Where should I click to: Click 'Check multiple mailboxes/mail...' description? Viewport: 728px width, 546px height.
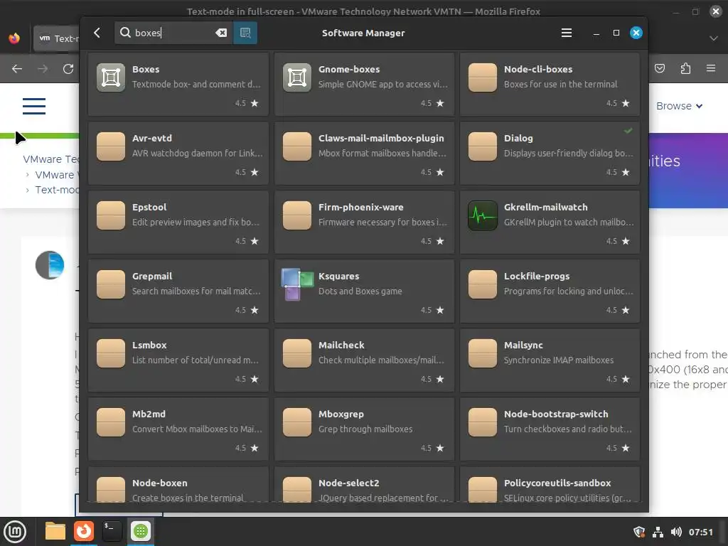(381, 360)
